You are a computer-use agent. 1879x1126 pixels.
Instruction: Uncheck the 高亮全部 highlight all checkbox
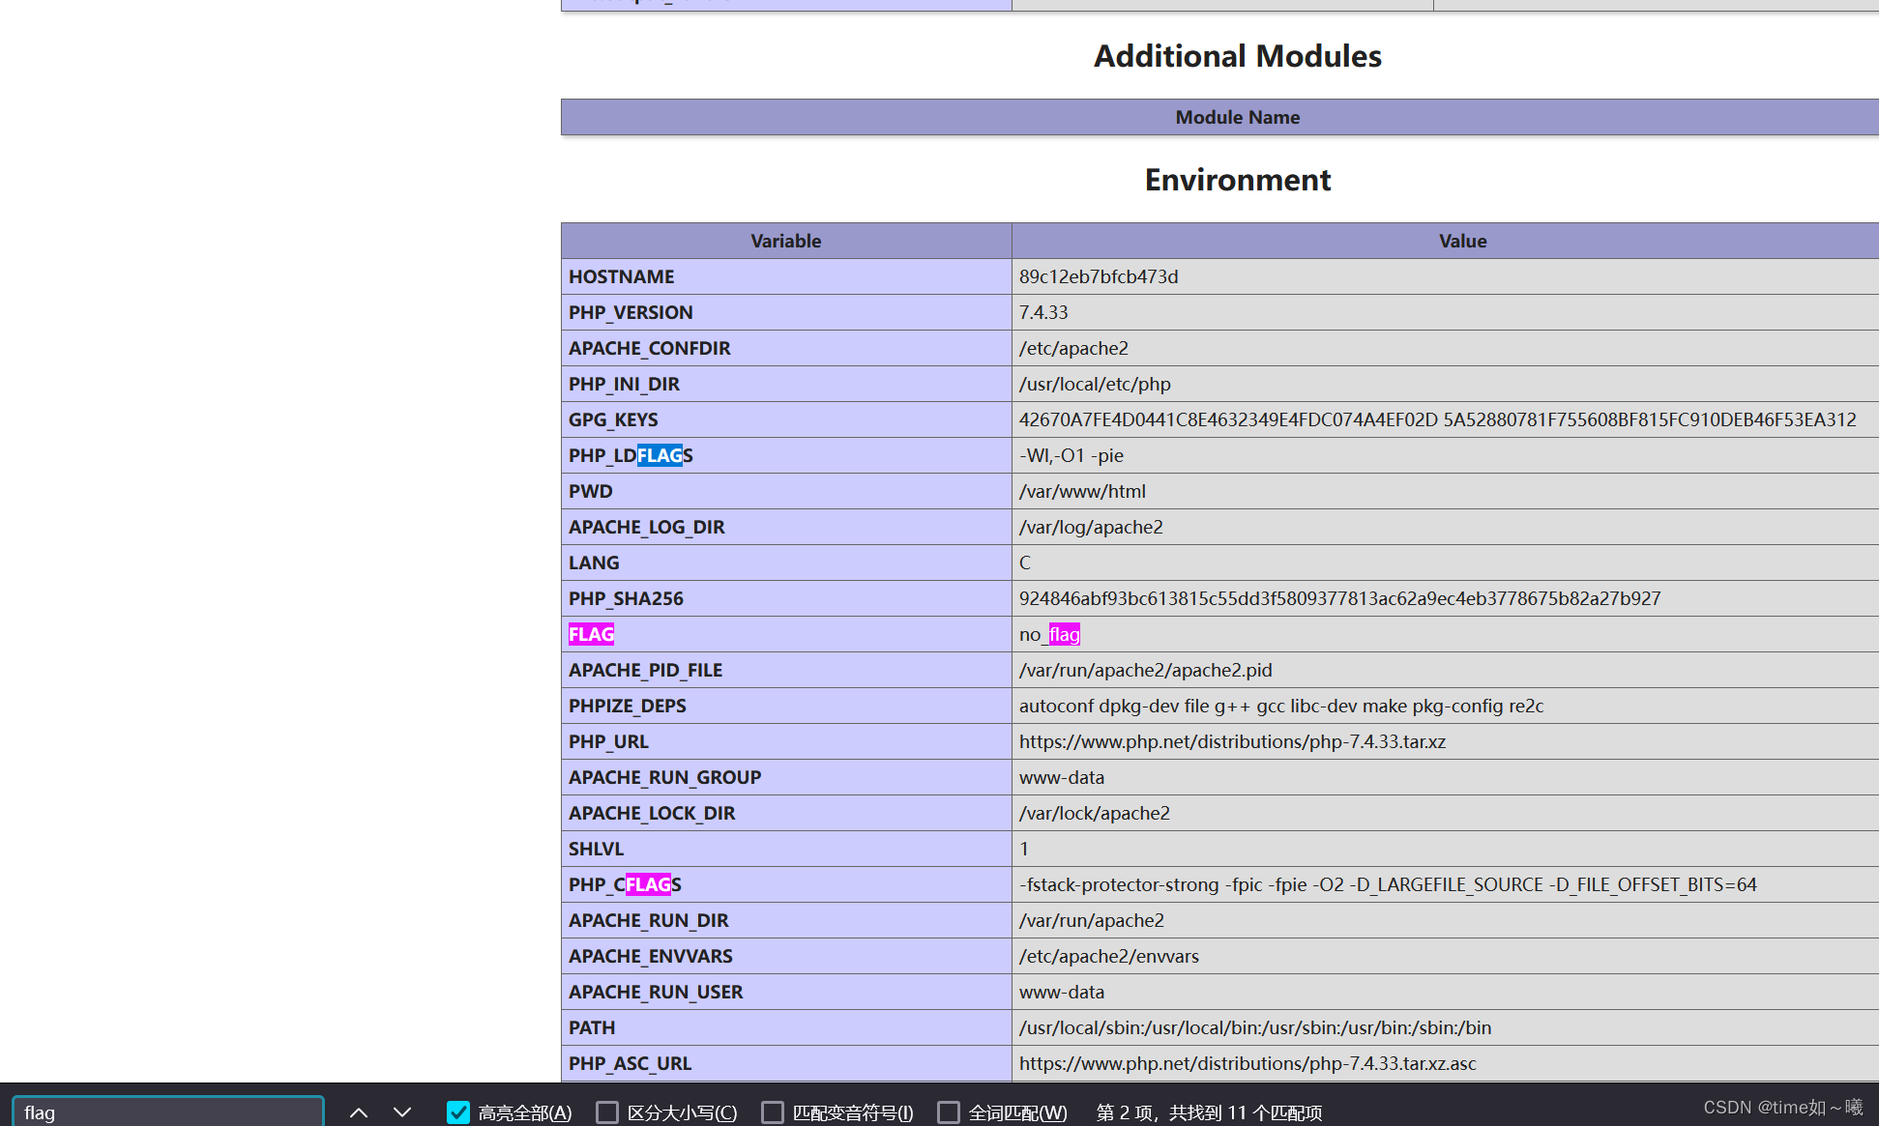458,1112
